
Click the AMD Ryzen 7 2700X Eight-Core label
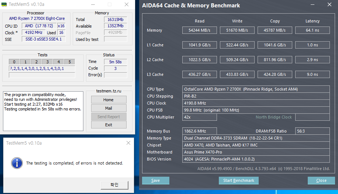pos(37,18)
